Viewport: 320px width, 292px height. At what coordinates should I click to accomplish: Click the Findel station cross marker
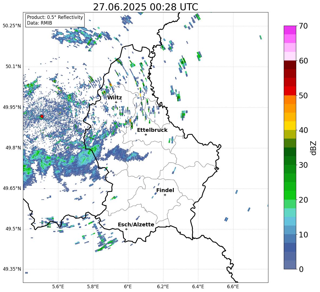(165, 195)
